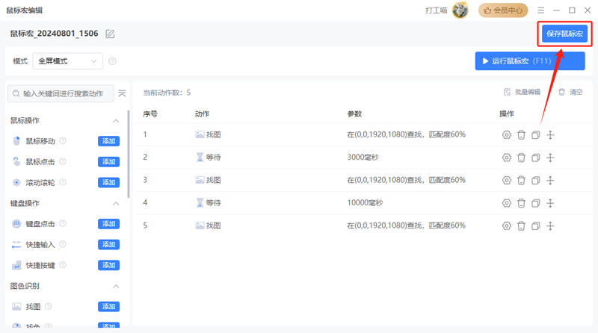Show help for 快捷输入 action
Viewport: 598px width, 333px height.
pyautogui.click(x=63, y=244)
